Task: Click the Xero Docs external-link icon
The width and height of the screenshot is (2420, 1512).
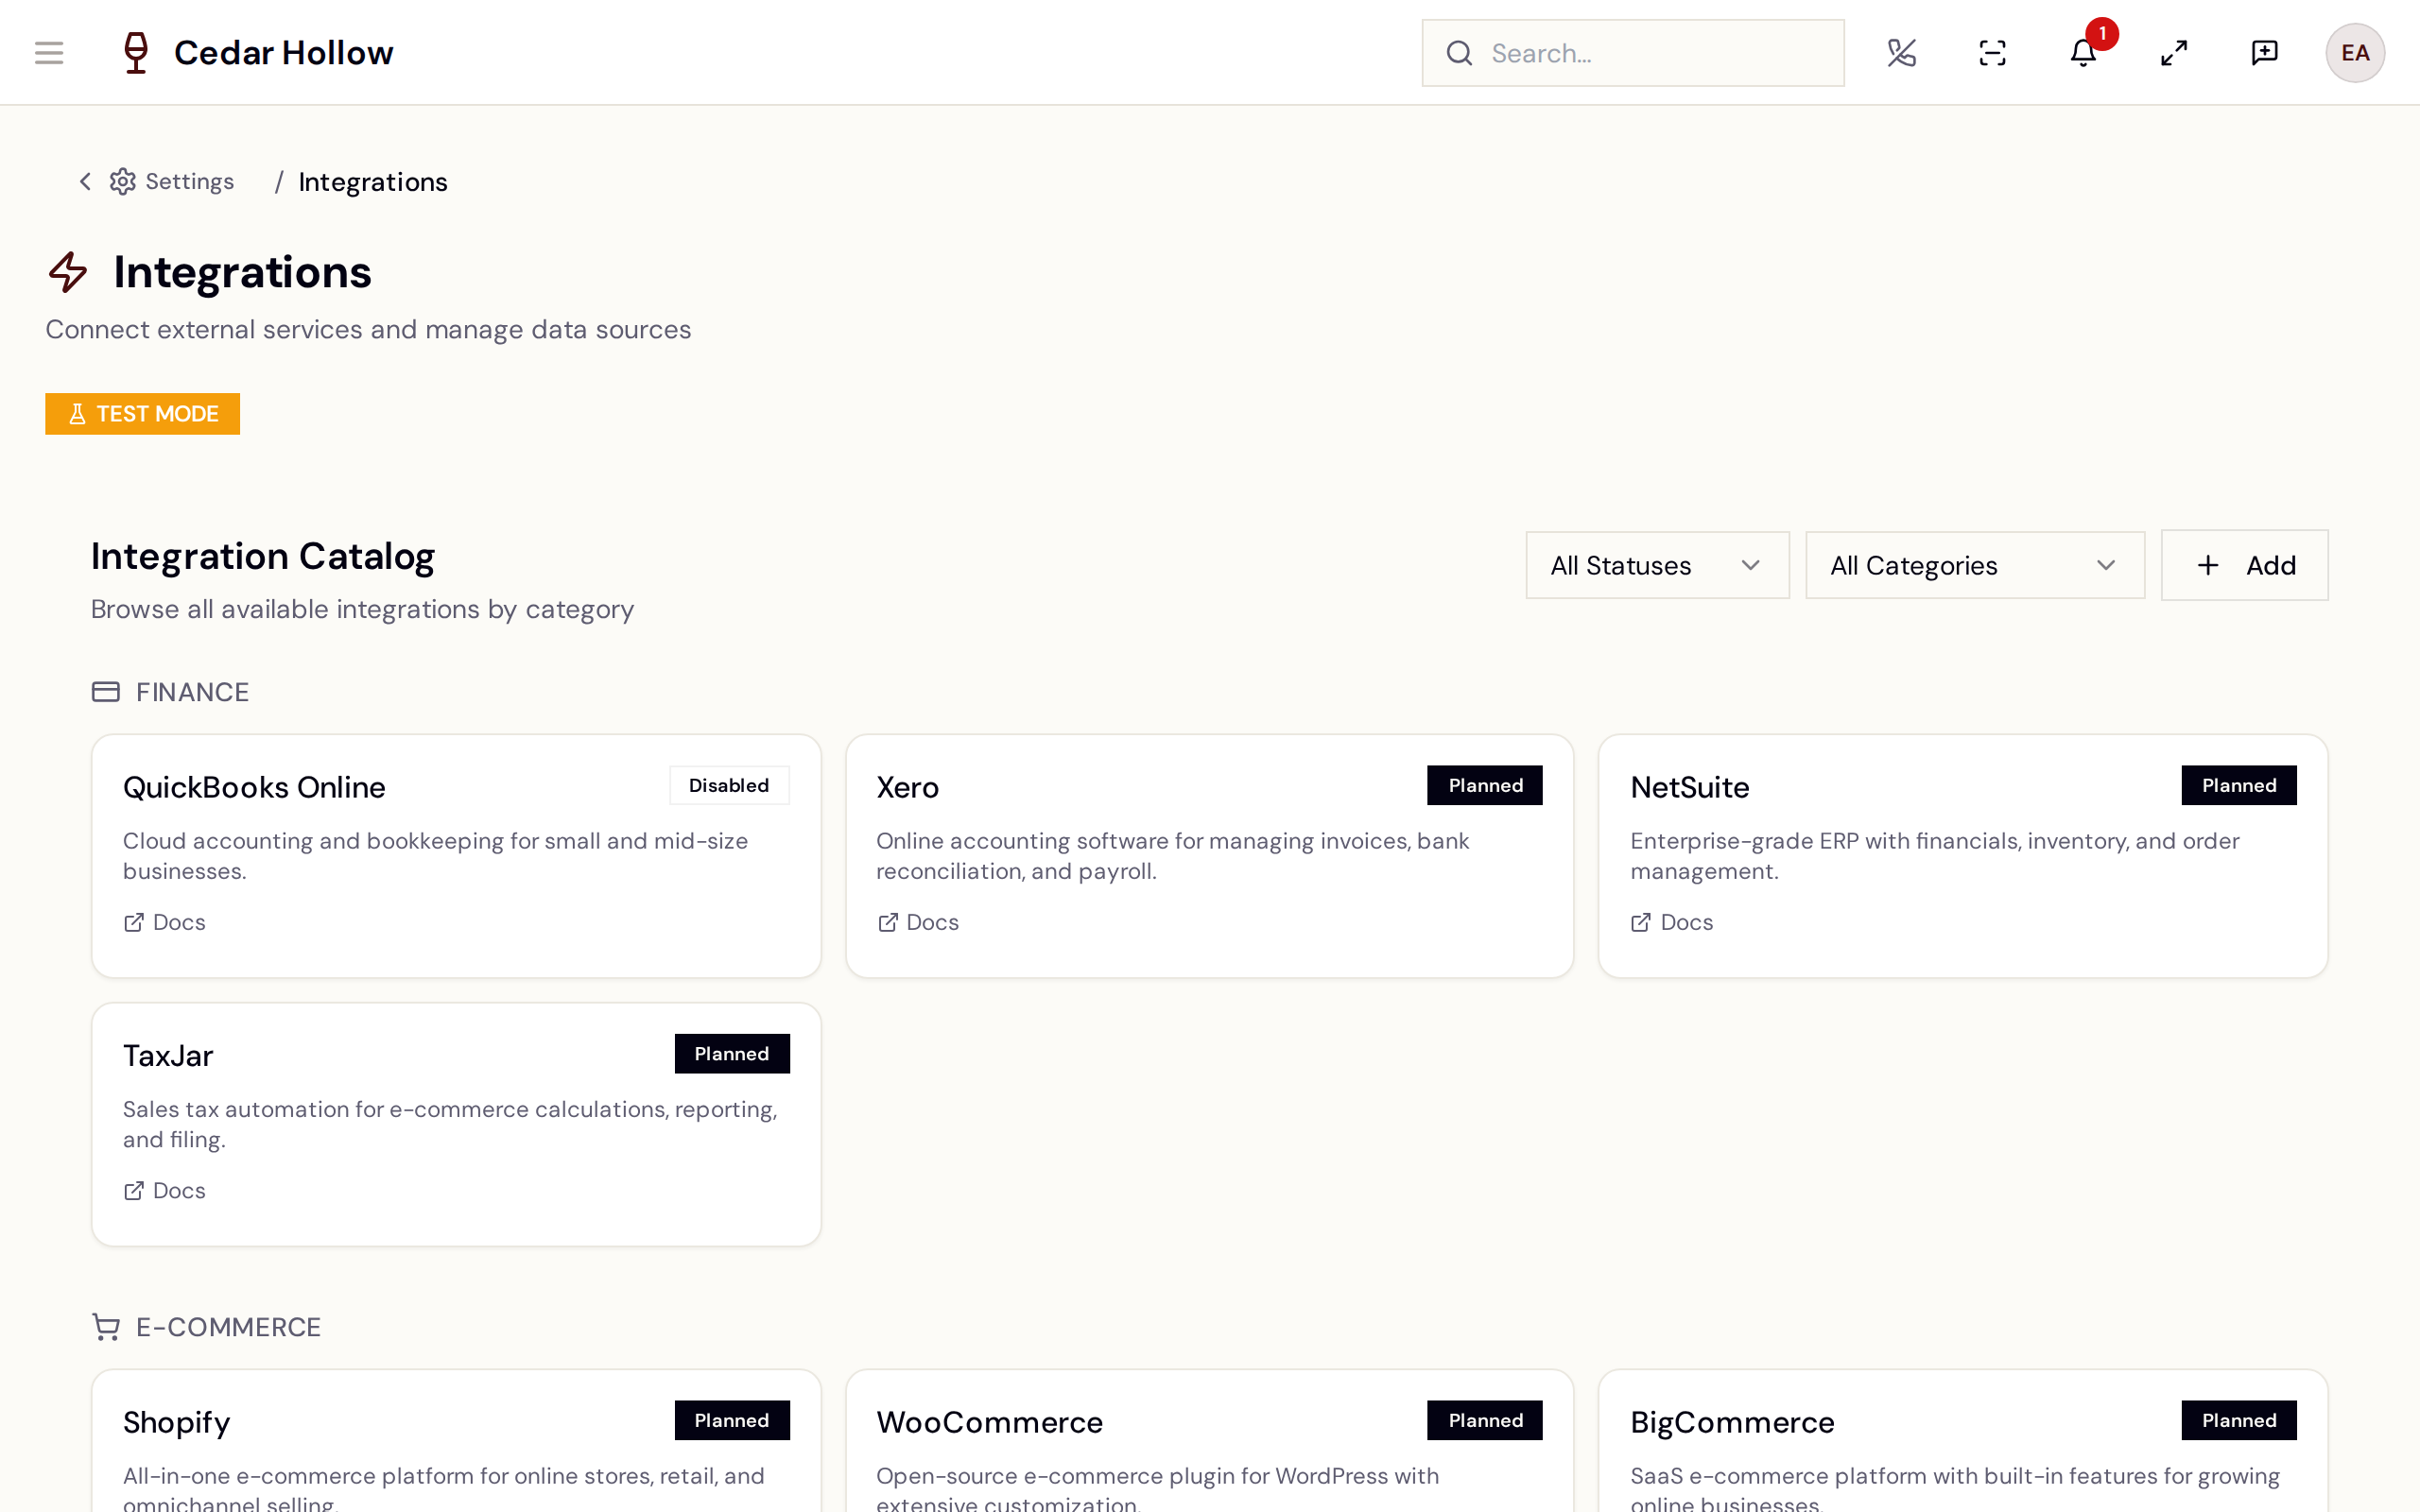Action: coord(887,922)
